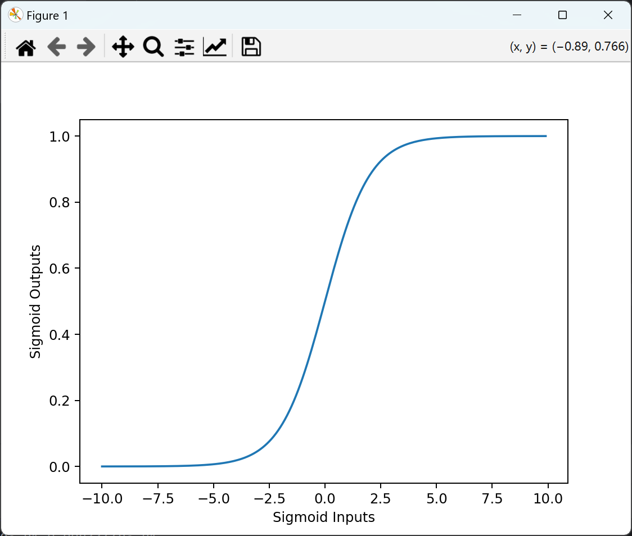
Task: Click the y-axis tick label 0.2
Action: [60, 401]
